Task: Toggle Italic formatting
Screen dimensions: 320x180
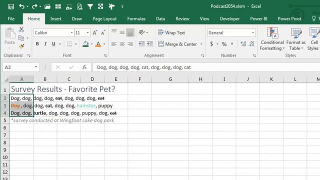Action: [45, 44]
